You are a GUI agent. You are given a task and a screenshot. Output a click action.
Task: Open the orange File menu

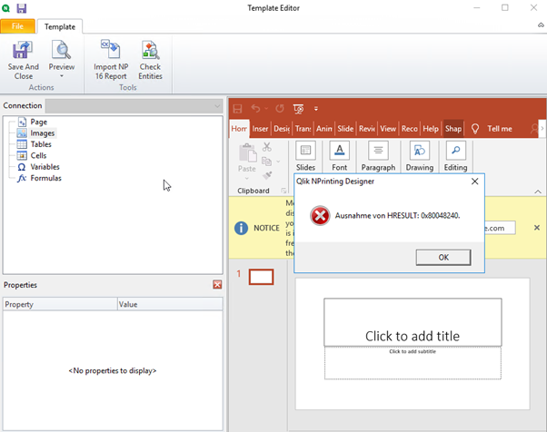click(17, 27)
